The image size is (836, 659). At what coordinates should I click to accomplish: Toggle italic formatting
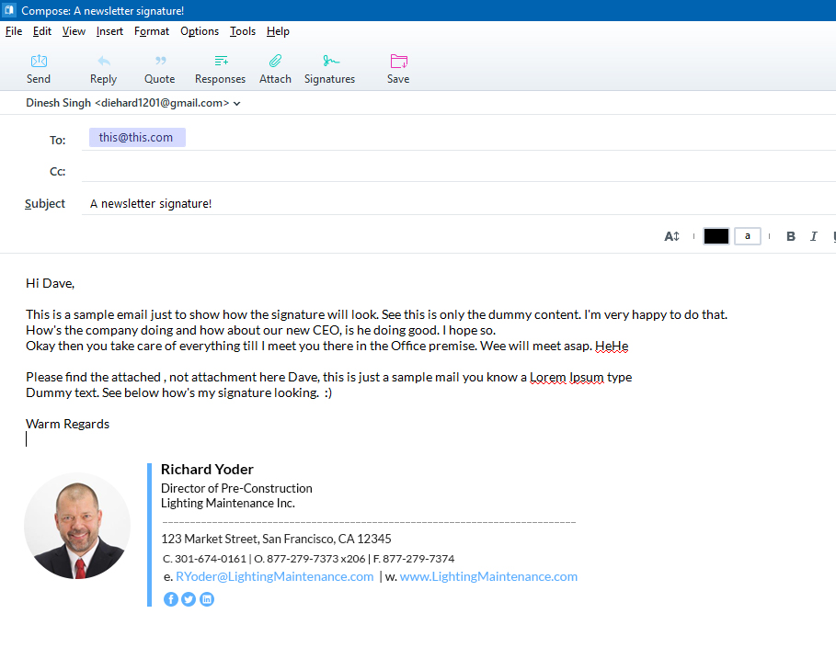(814, 236)
